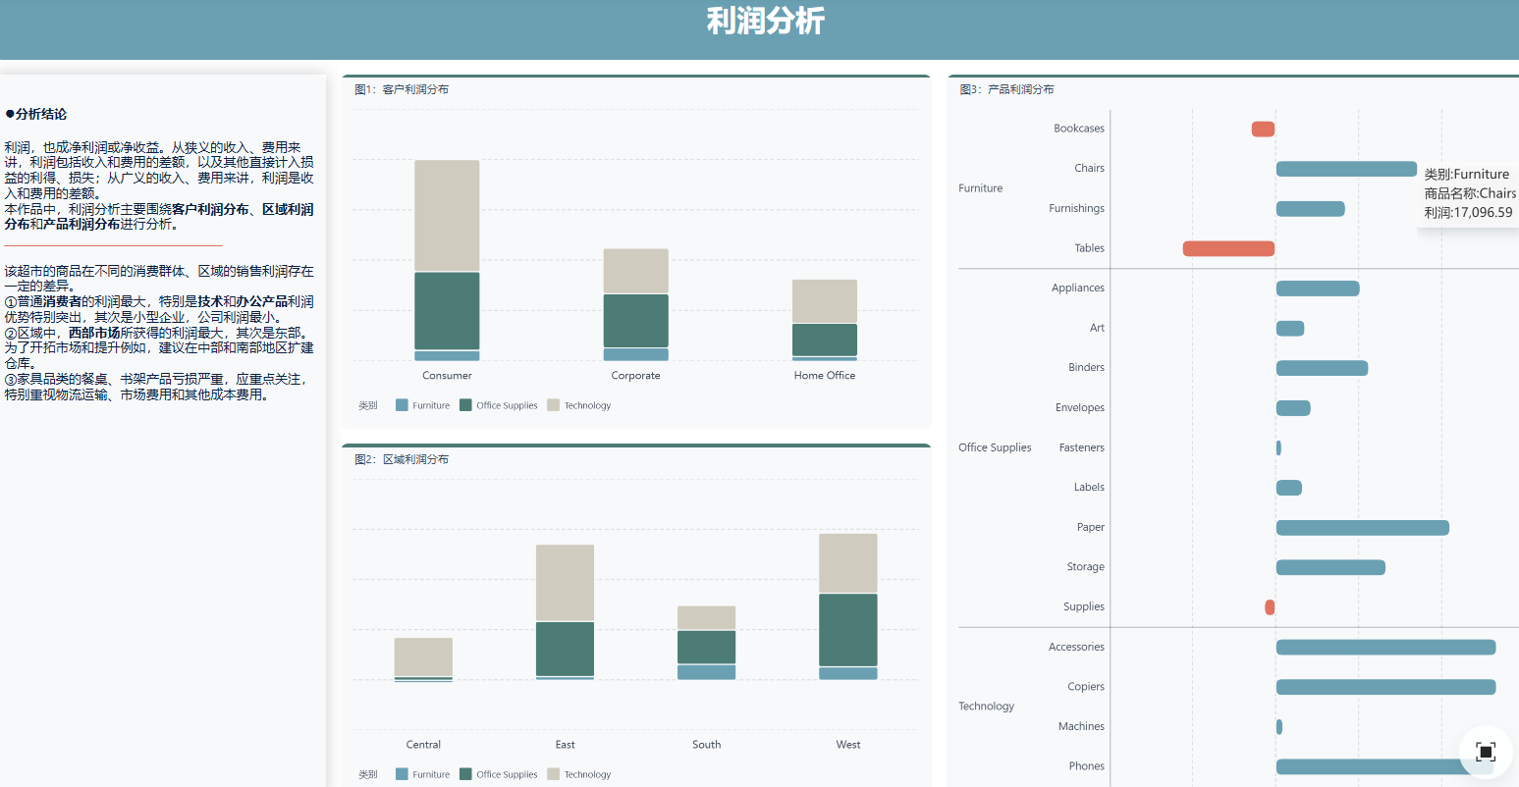Select the Consumer Technology bar segment
The width and height of the screenshot is (1519, 787).
tap(447, 216)
